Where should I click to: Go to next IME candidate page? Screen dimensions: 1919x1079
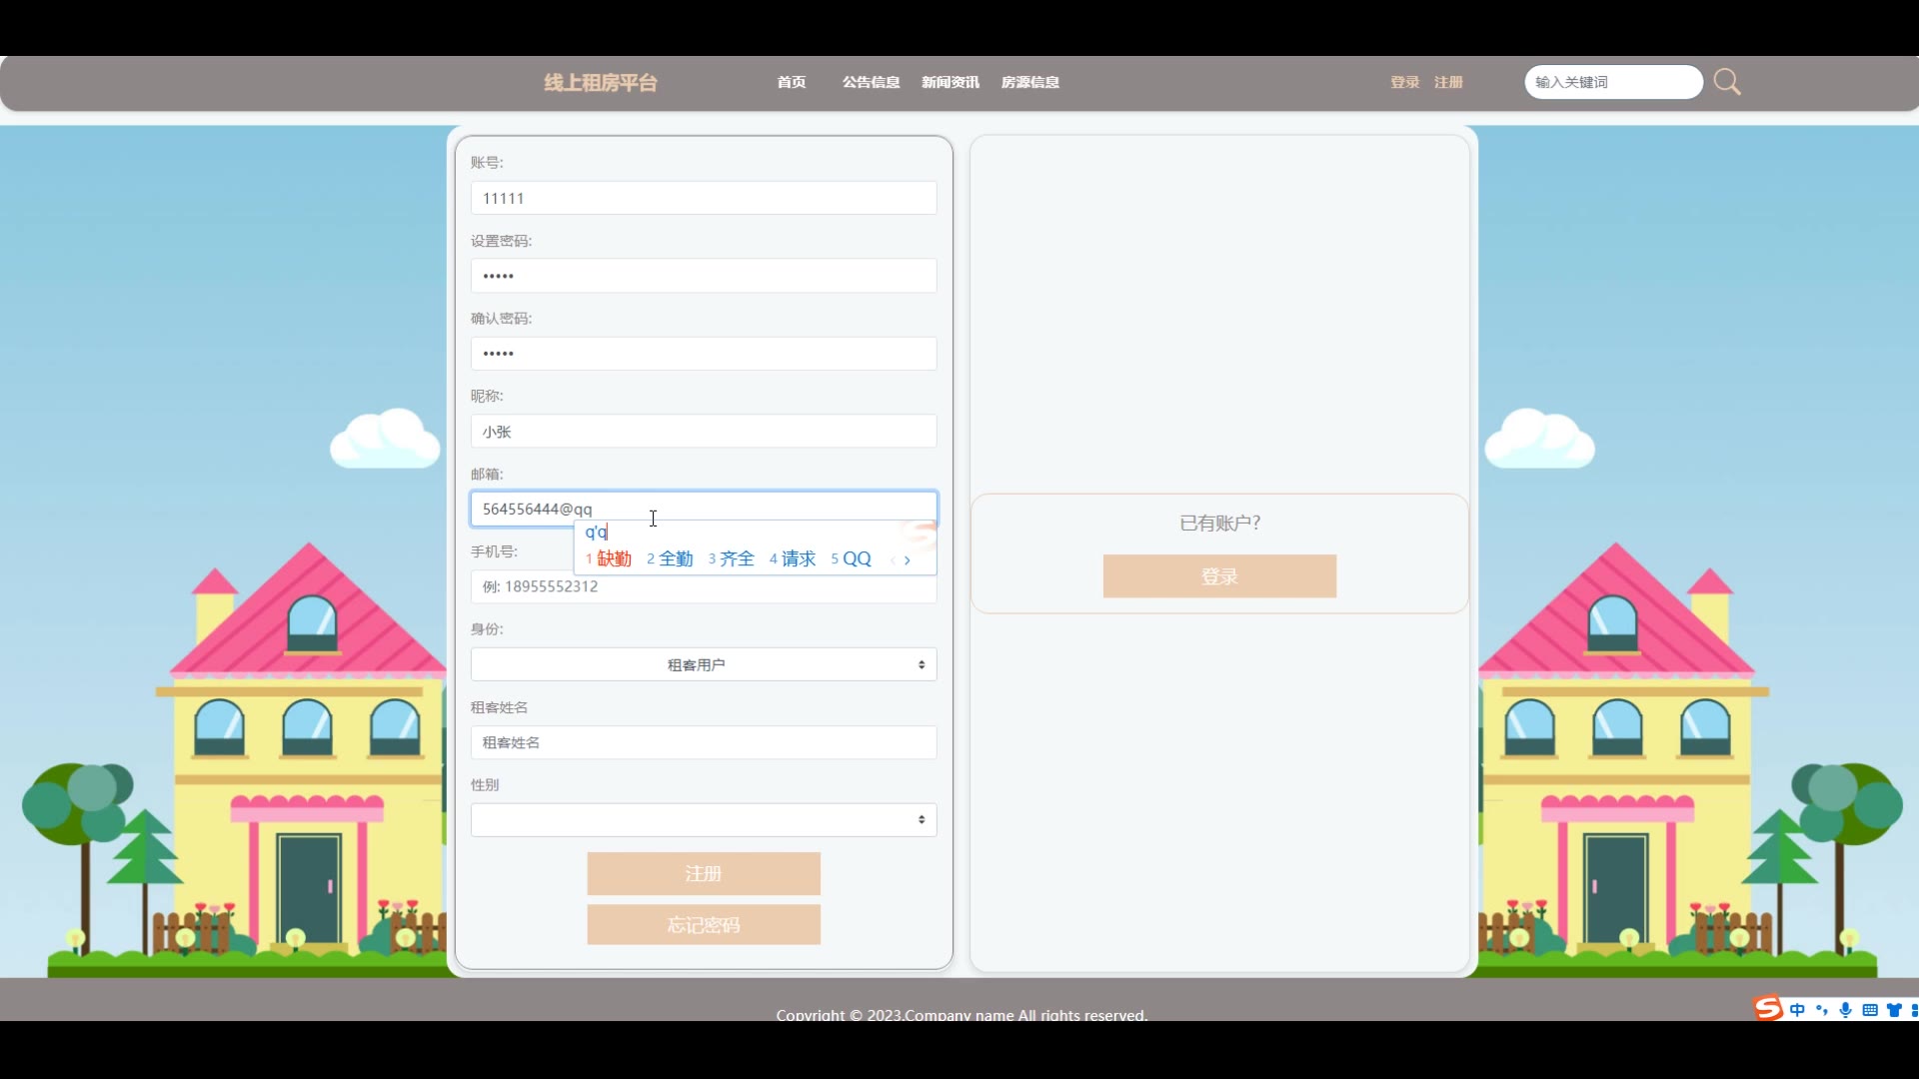coord(907,560)
